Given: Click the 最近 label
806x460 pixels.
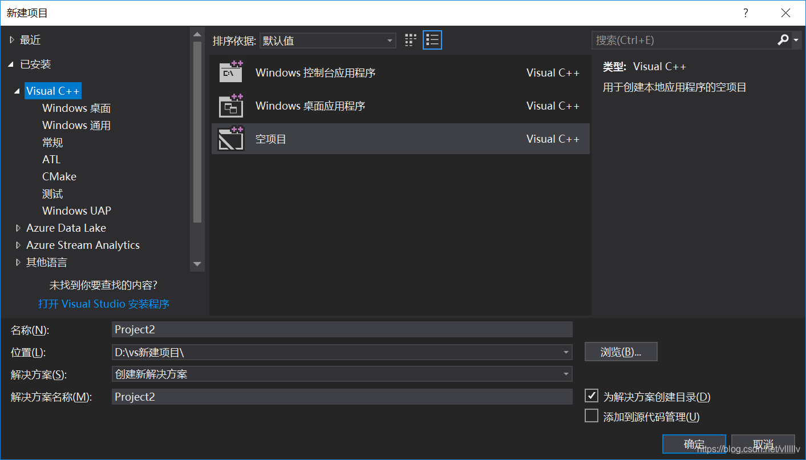Looking at the screenshot, I should pyautogui.click(x=30, y=40).
